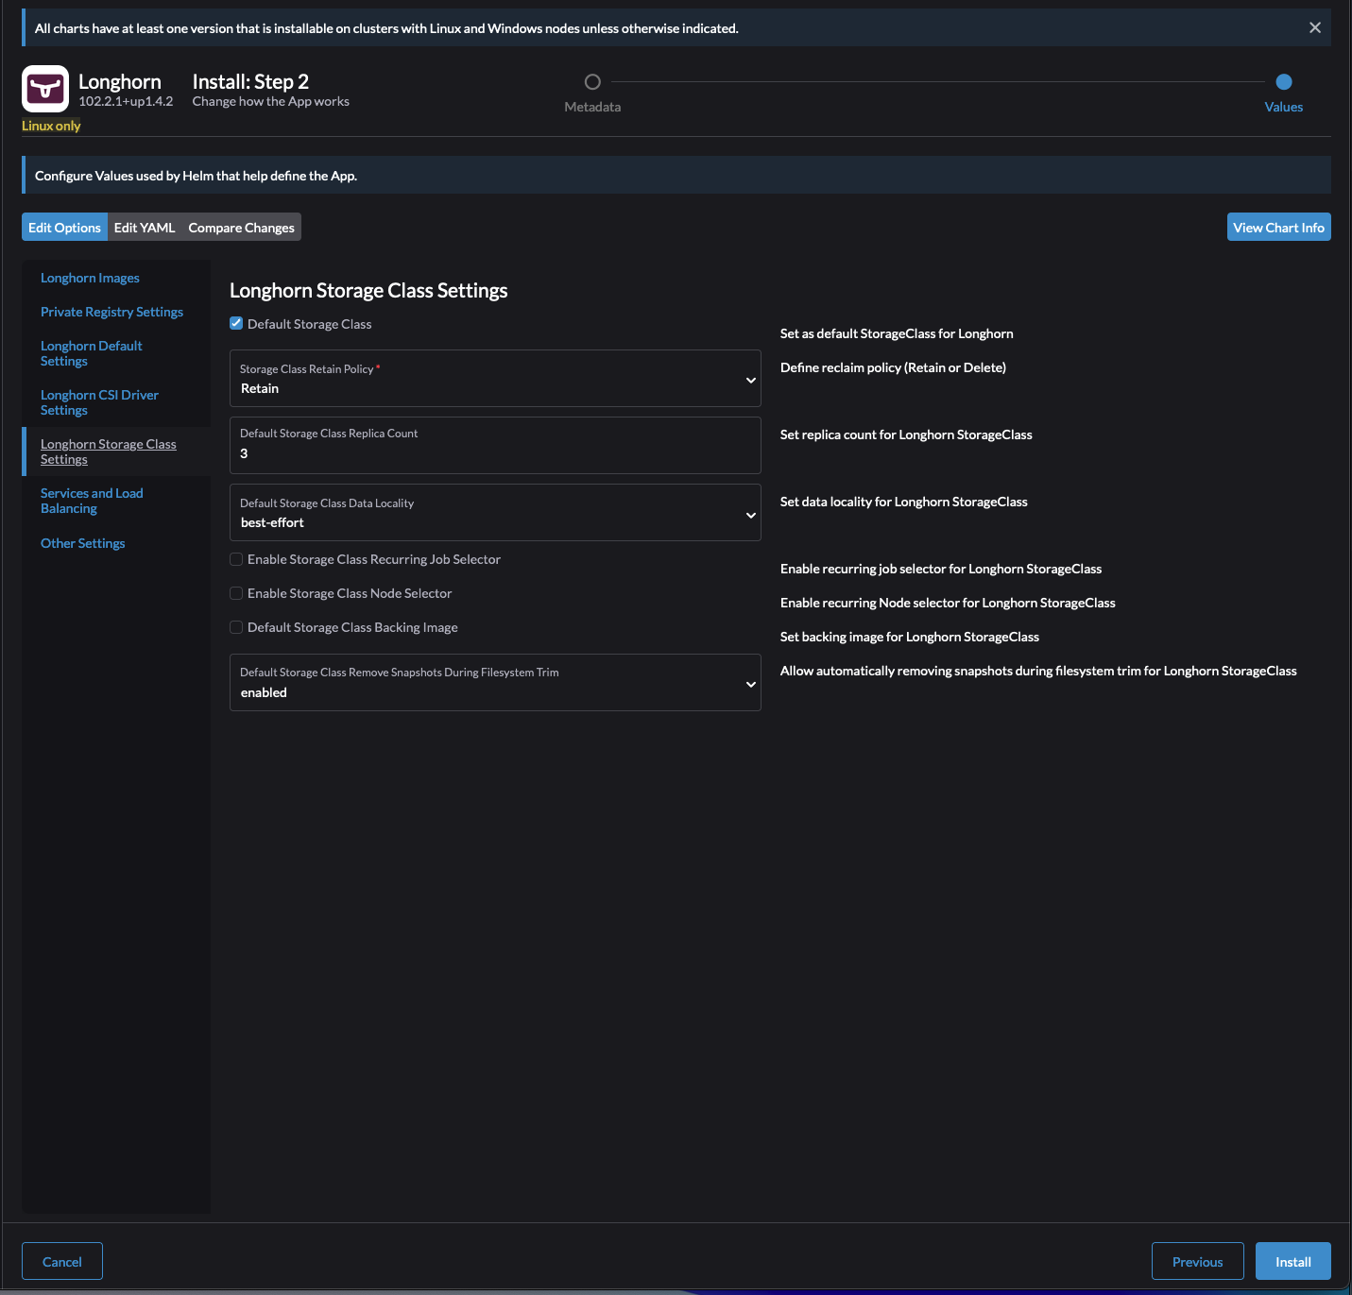This screenshot has height=1295, width=1352.
Task: Click the Longhorn app logo icon
Action: [x=45, y=89]
